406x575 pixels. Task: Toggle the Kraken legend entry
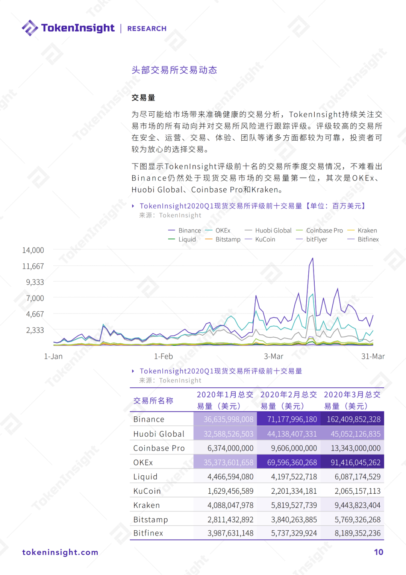click(362, 231)
